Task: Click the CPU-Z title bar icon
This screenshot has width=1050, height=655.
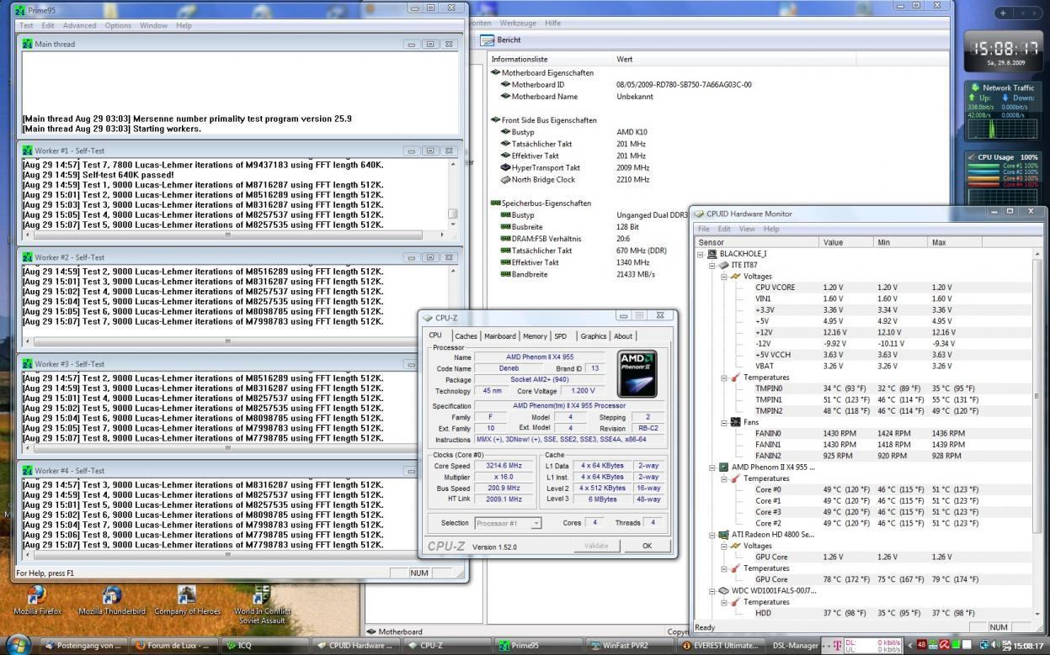Action: (x=428, y=318)
